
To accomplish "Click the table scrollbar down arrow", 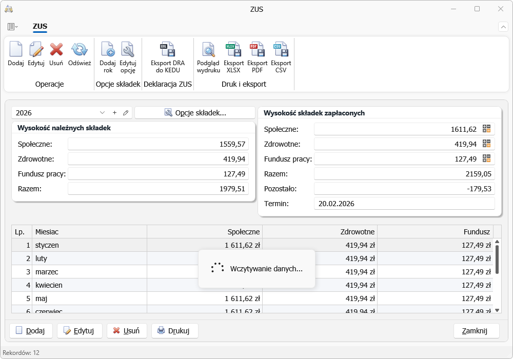I will (x=497, y=310).
